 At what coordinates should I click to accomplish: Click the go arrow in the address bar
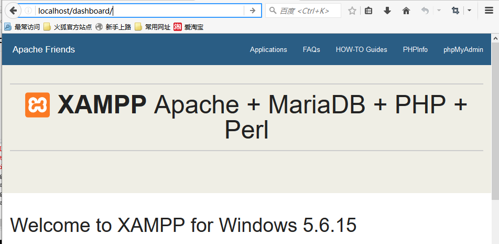click(252, 10)
